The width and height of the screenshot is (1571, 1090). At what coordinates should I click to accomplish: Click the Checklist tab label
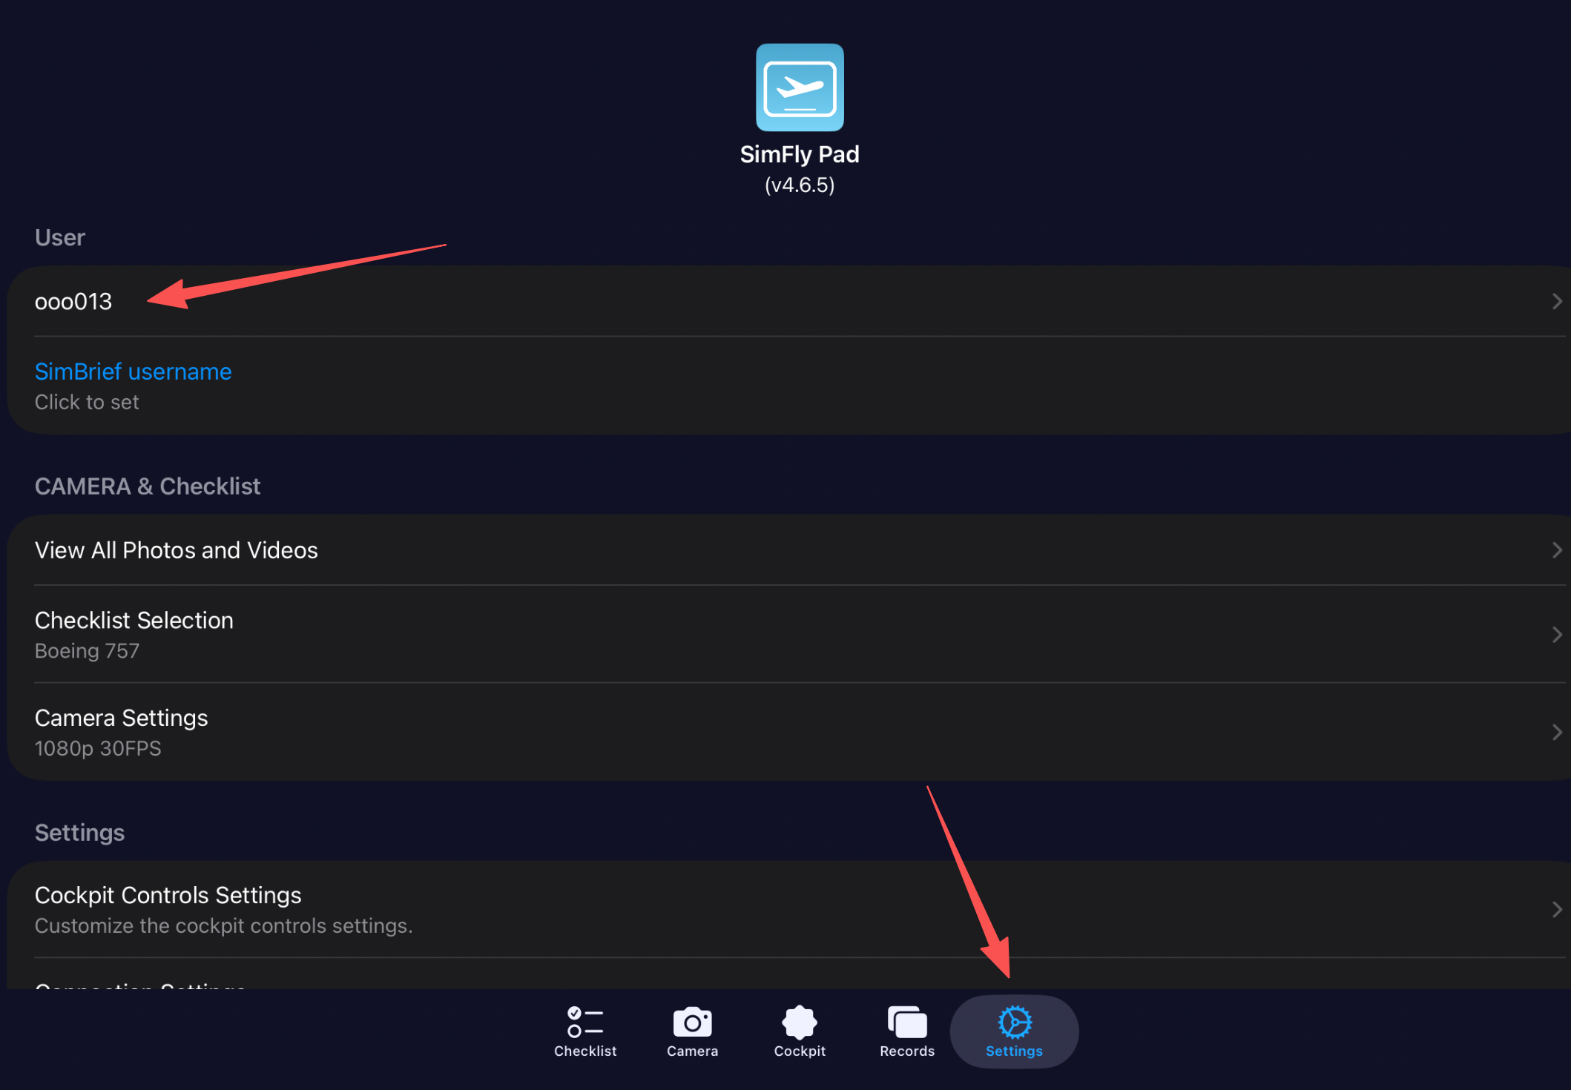(584, 1051)
